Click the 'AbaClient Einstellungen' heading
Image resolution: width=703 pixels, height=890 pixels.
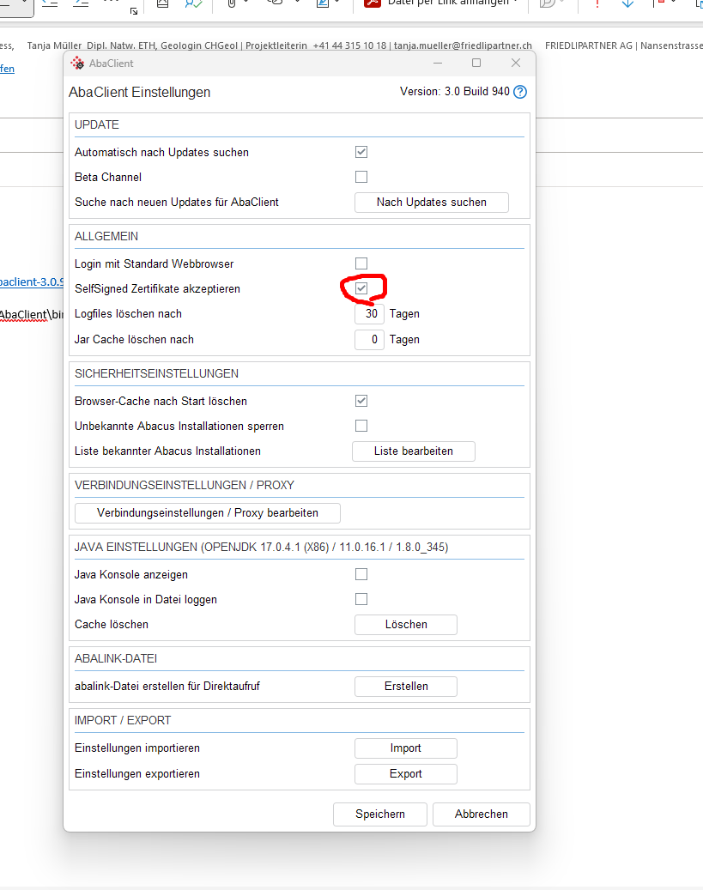tap(140, 92)
